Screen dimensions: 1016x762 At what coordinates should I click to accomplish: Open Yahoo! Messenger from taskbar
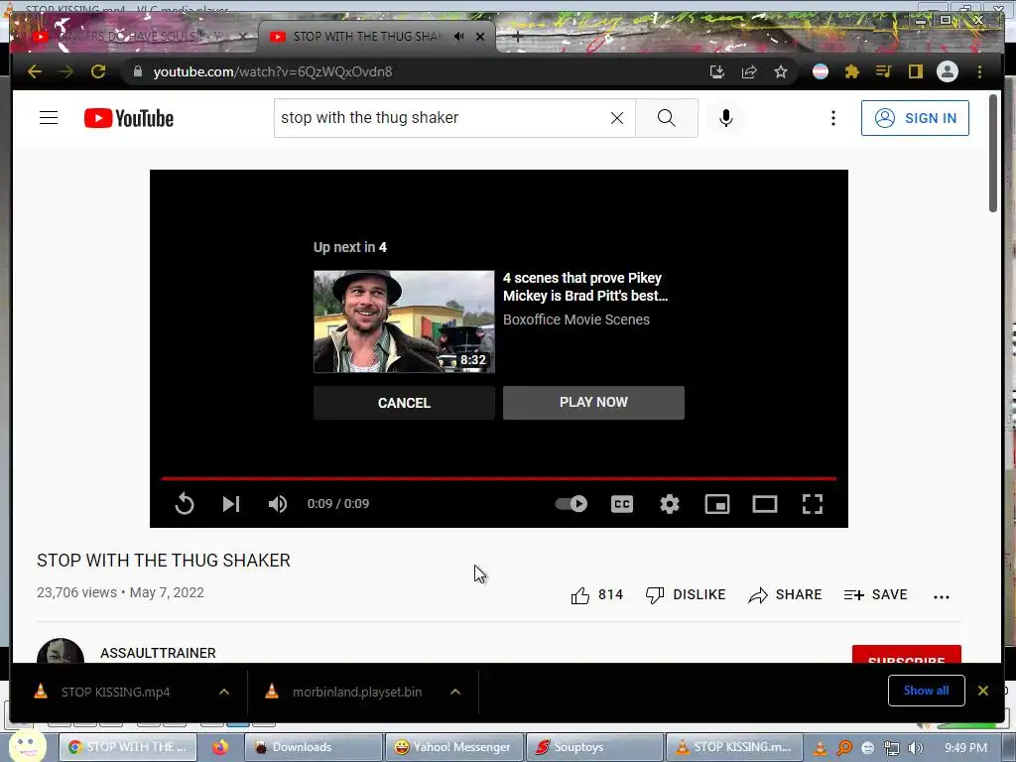point(452,747)
